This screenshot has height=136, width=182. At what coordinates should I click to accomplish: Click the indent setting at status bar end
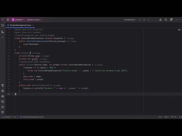(x=180, y=117)
